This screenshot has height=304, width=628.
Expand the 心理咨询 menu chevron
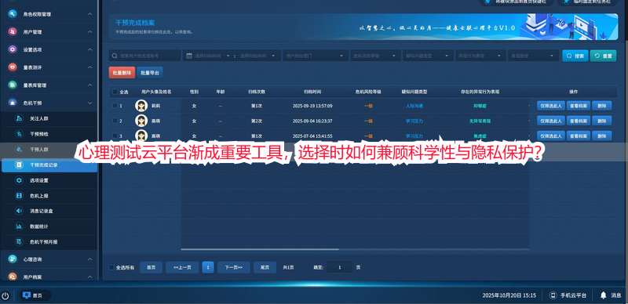(89, 259)
